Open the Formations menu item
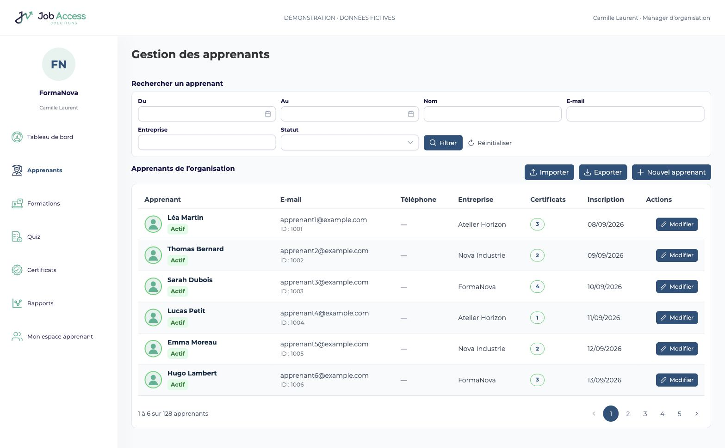 click(43, 203)
